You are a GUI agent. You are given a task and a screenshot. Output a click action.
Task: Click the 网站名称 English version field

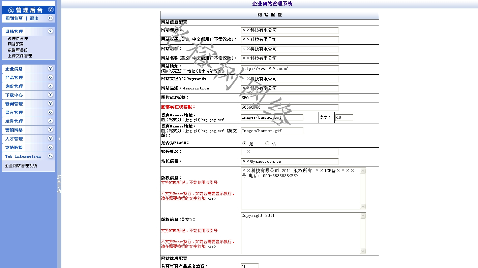tap(290, 59)
